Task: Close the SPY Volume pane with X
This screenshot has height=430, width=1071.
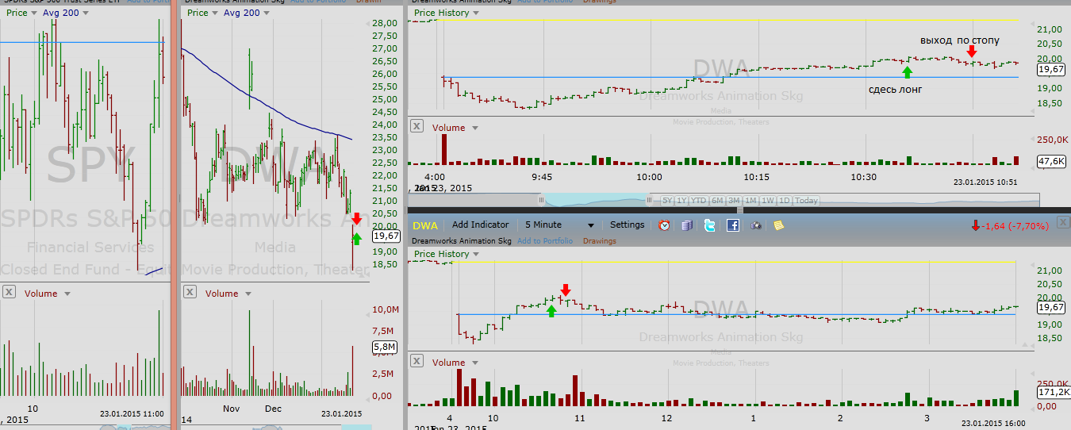Action: point(9,293)
